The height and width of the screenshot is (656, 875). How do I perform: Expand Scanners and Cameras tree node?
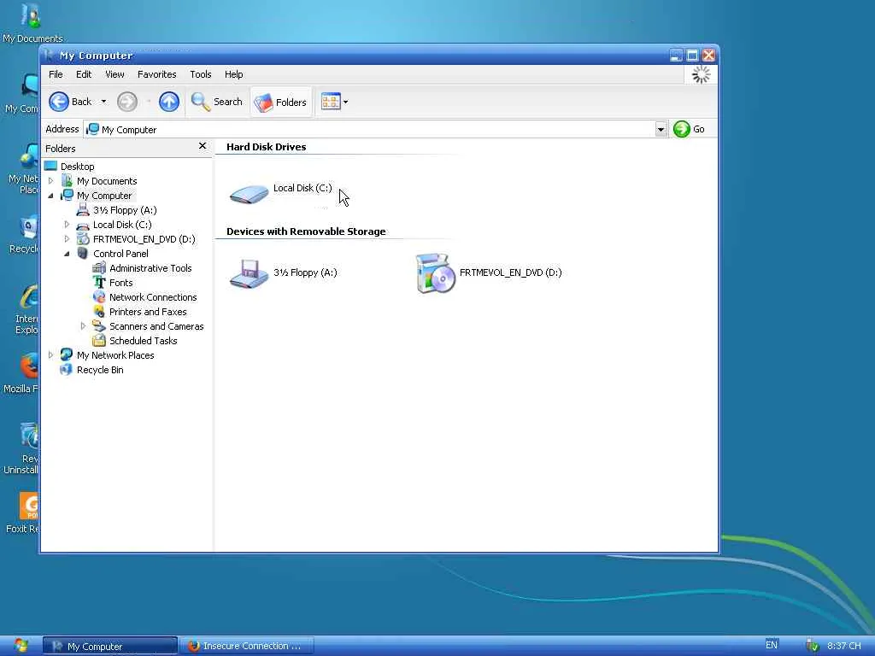point(83,325)
